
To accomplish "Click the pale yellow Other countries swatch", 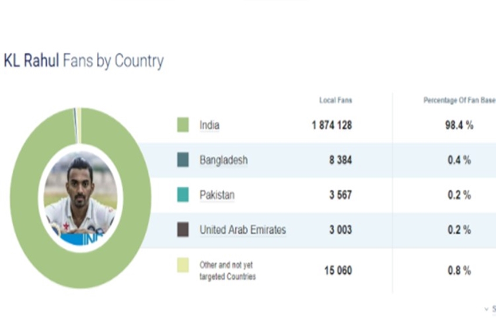I will [183, 266].
